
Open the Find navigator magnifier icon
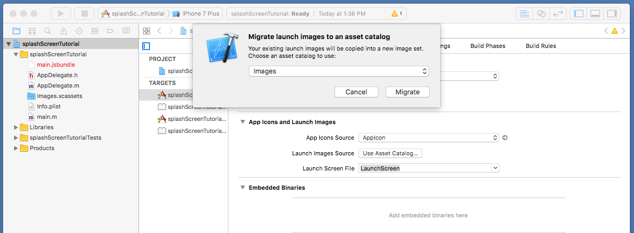48,31
